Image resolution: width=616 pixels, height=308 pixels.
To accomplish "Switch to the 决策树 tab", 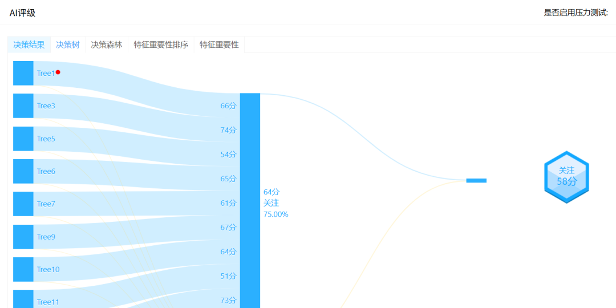I will [x=67, y=45].
